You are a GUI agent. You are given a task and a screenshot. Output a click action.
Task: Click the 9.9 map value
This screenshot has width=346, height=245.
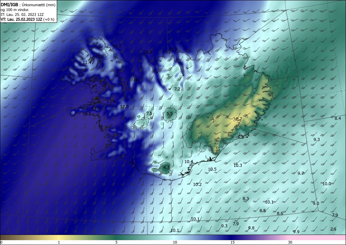click(x=297, y=232)
